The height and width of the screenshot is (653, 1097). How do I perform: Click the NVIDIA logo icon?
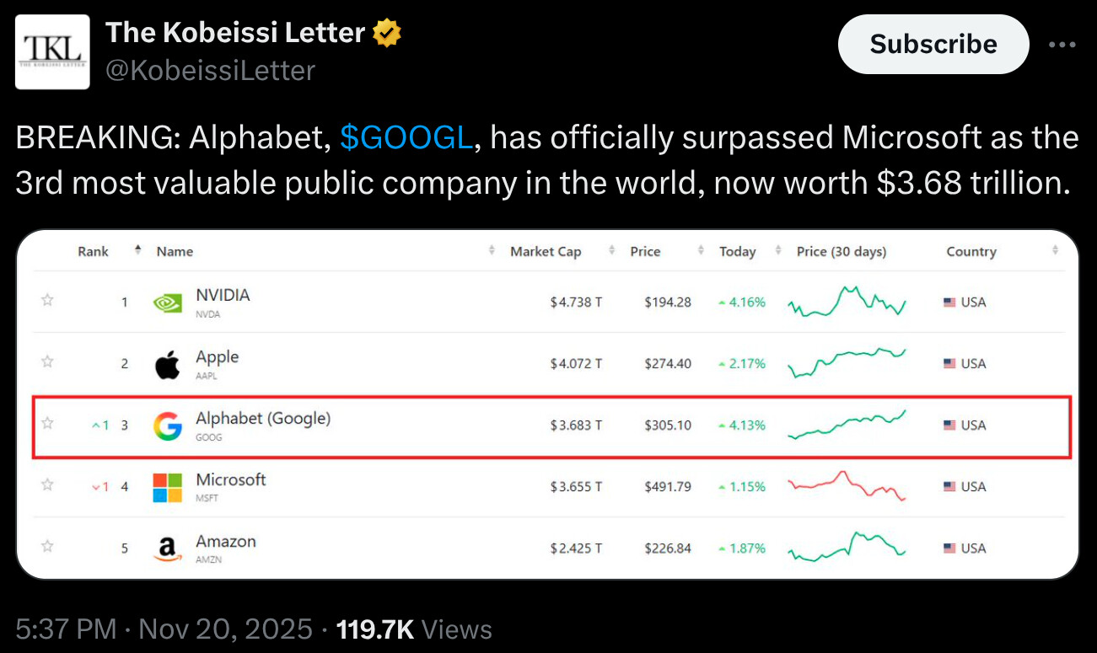coord(167,303)
